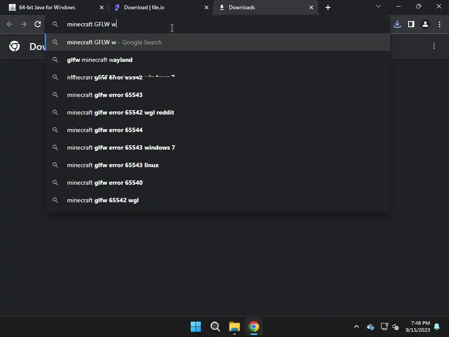
Task: Close the 64-bit Java for Windows tab
Action: click(102, 7)
